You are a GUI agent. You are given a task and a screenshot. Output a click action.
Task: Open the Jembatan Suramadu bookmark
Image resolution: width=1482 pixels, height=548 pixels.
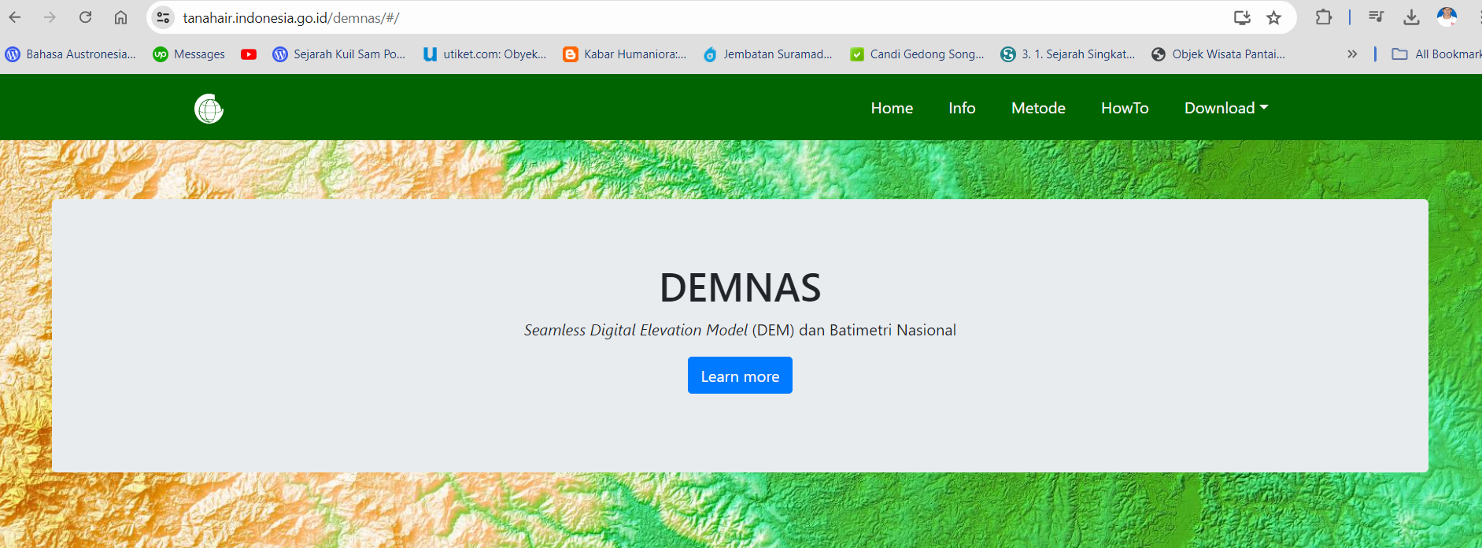(768, 54)
